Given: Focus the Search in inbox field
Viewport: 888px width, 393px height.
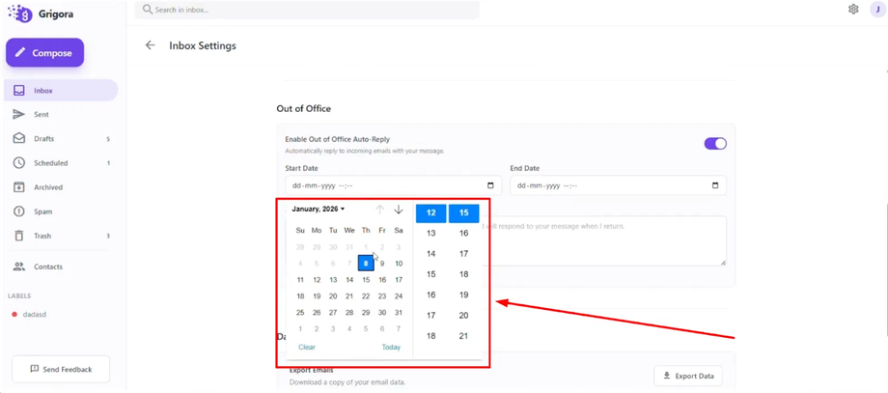Looking at the screenshot, I should [307, 10].
